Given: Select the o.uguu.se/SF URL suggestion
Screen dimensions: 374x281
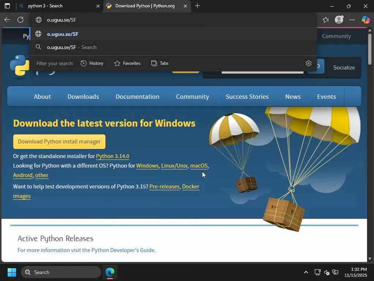Looking at the screenshot, I should pyautogui.click(x=173, y=34).
